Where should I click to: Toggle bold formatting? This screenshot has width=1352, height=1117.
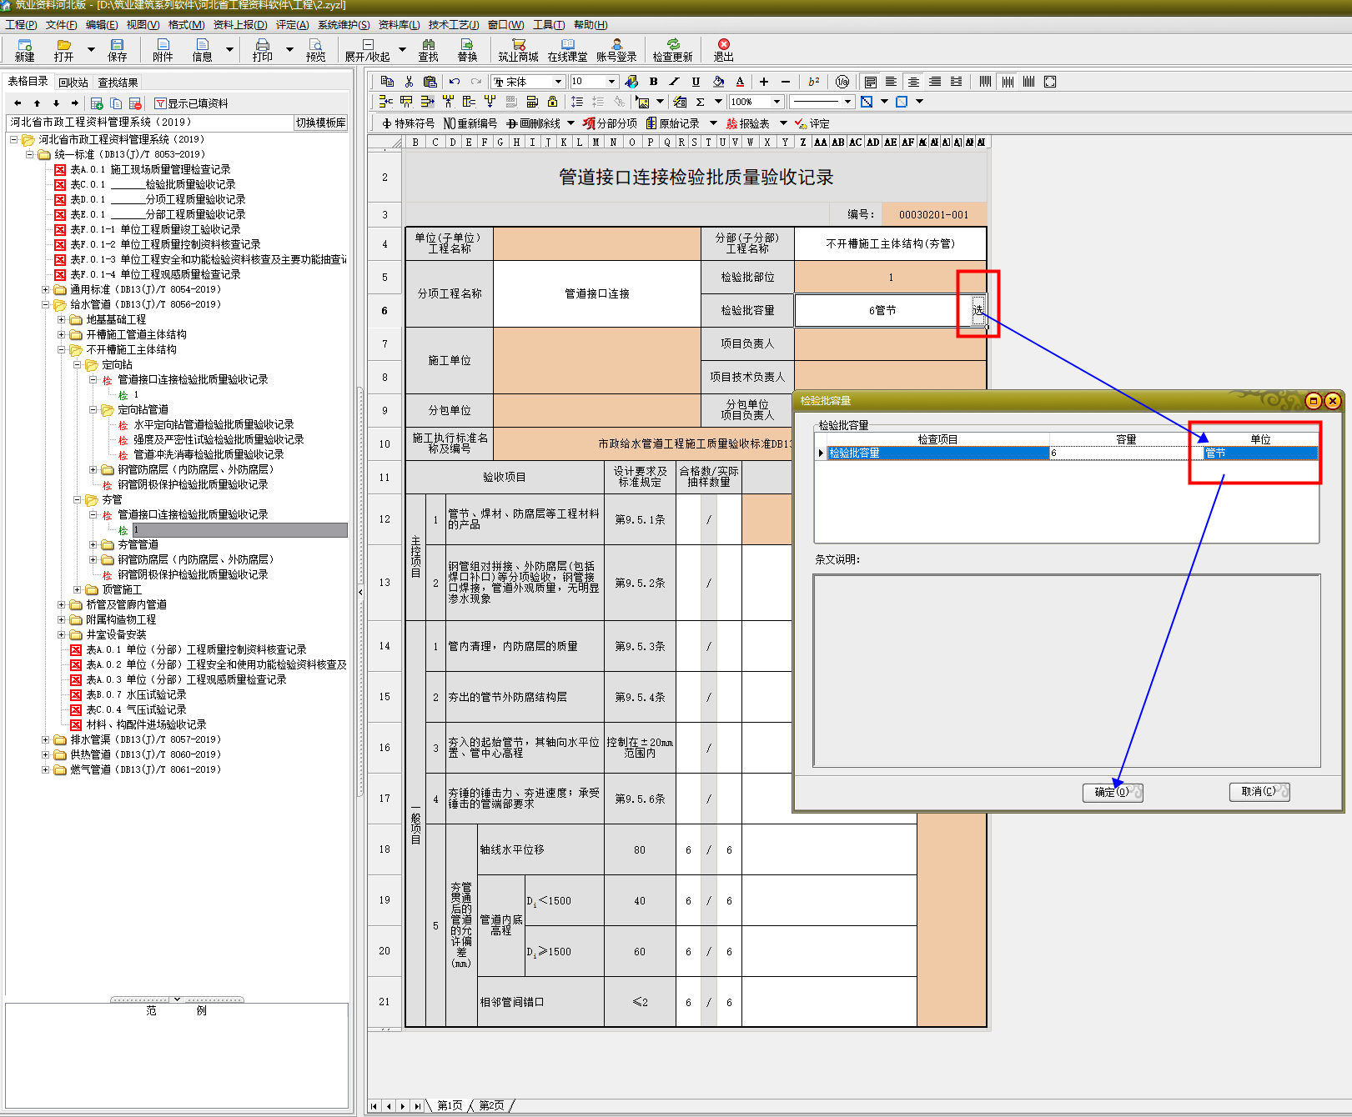point(654,82)
